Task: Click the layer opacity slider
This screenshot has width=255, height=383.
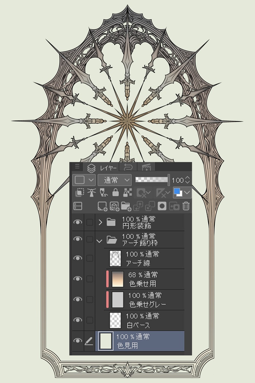Action: 152,180
